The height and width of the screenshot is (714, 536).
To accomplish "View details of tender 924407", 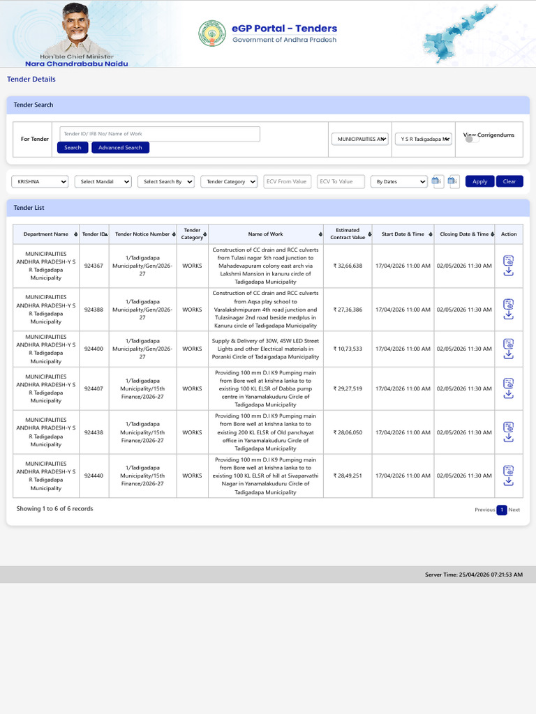I will click(508, 383).
